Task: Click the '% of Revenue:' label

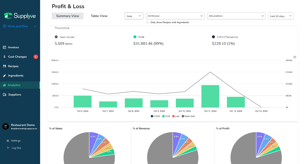Action: tap(142, 129)
